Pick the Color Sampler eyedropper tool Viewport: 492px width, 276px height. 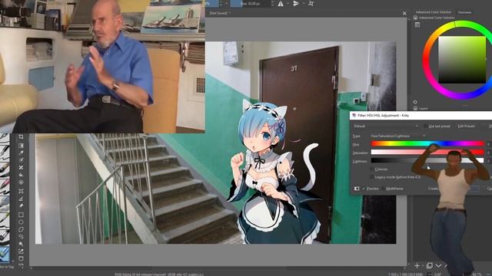21,153
